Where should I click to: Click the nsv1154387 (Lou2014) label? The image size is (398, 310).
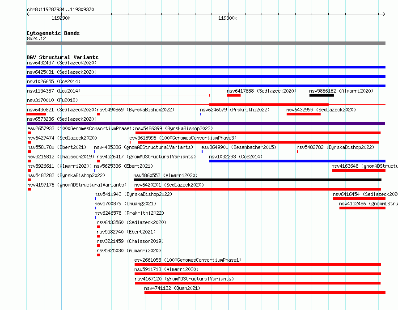click(x=54, y=91)
